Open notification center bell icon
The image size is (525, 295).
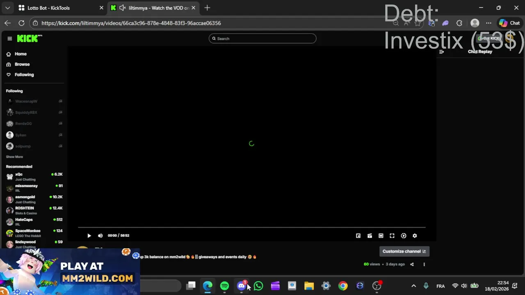click(515, 286)
